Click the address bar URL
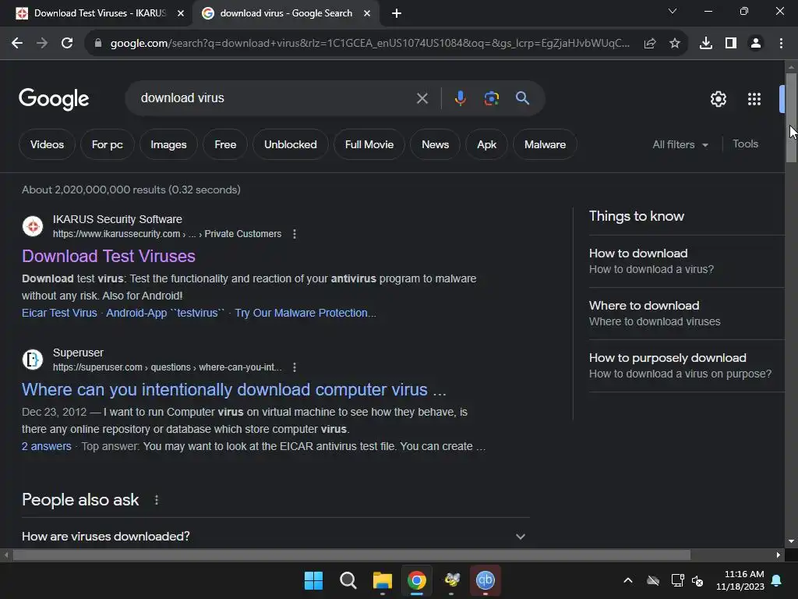The image size is (798, 599). 369,44
